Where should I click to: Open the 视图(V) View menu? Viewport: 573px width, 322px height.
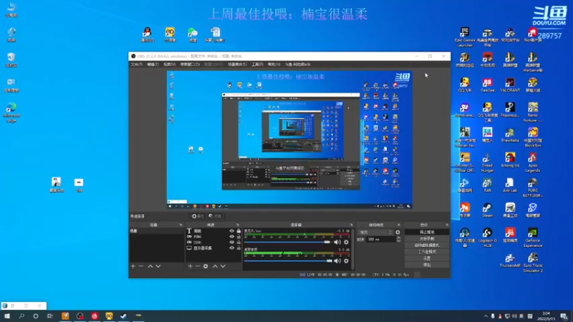coord(169,64)
